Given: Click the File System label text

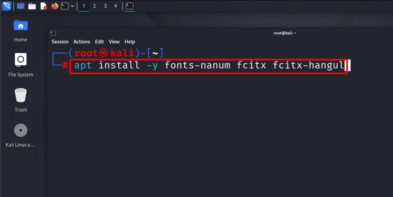Looking at the screenshot, I should point(21,75).
